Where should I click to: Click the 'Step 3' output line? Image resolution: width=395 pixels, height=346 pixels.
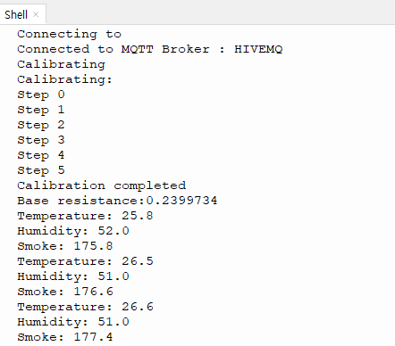[41, 140]
